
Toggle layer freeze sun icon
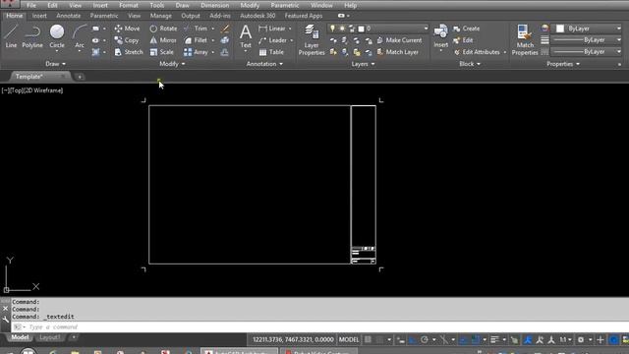pyautogui.click(x=342, y=29)
